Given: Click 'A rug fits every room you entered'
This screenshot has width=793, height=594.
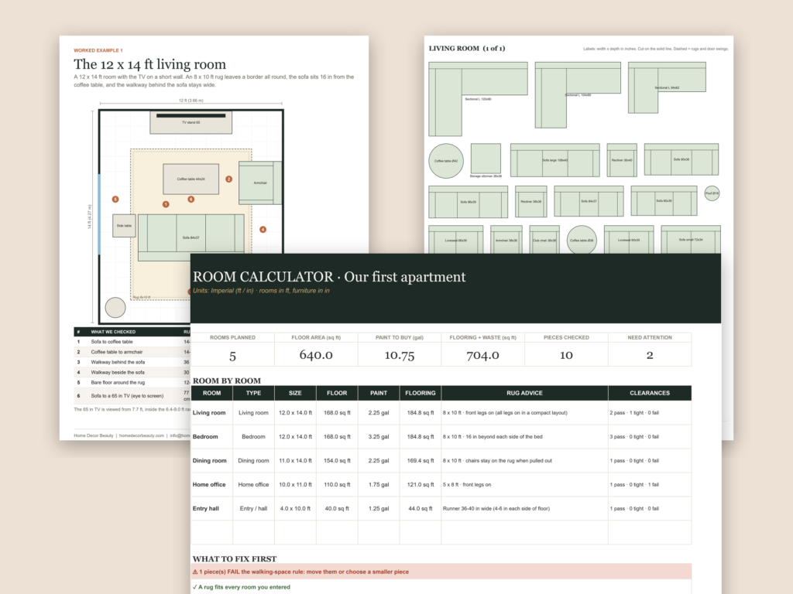Looking at the screenshot, I should coord(242,587).
